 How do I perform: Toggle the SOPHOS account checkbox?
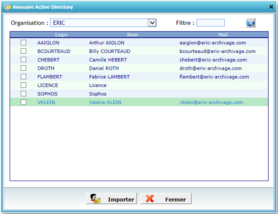click(23, 94)
